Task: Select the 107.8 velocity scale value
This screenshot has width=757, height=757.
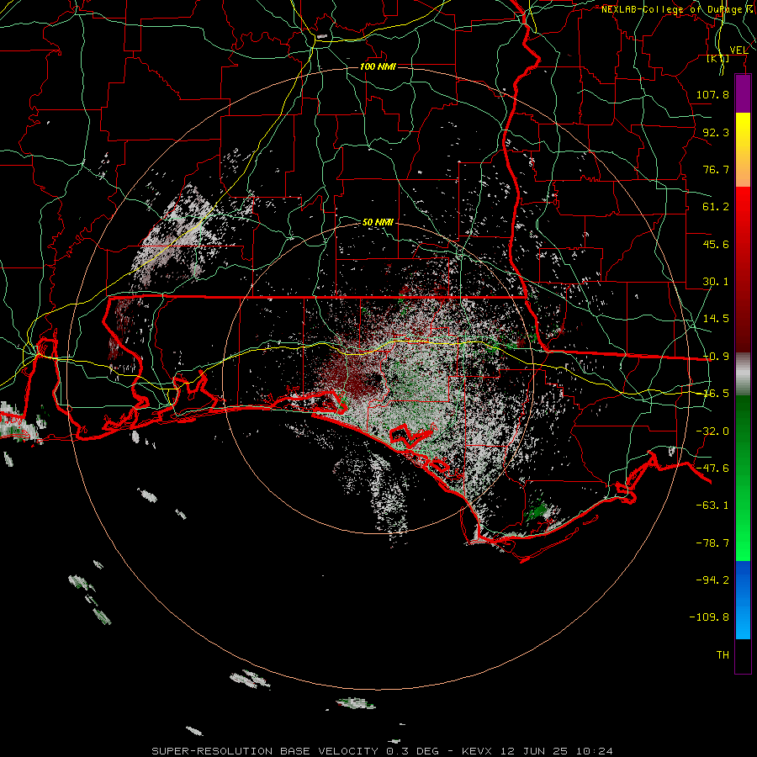Action: tap(712, 94)
